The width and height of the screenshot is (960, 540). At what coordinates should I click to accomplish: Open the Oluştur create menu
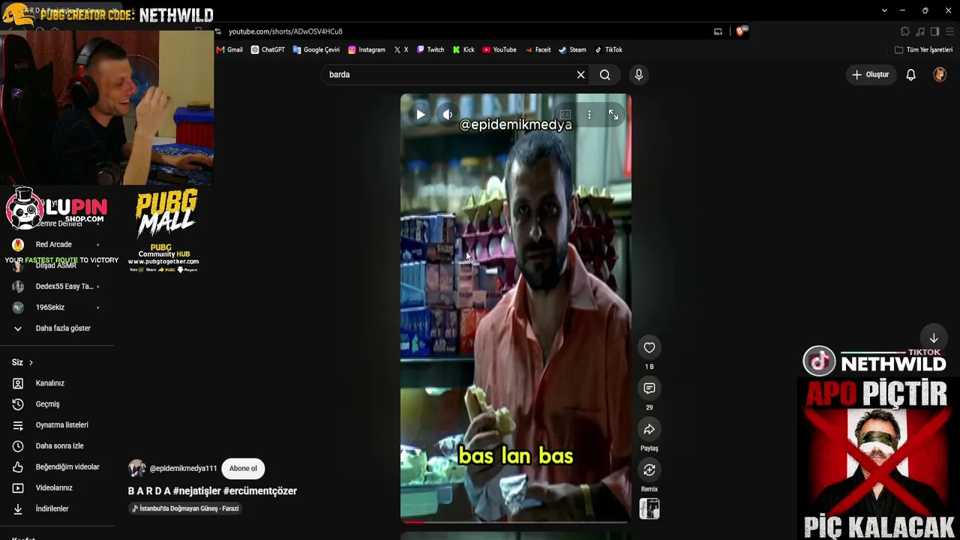pyautogui.click(x=871, y=74)
